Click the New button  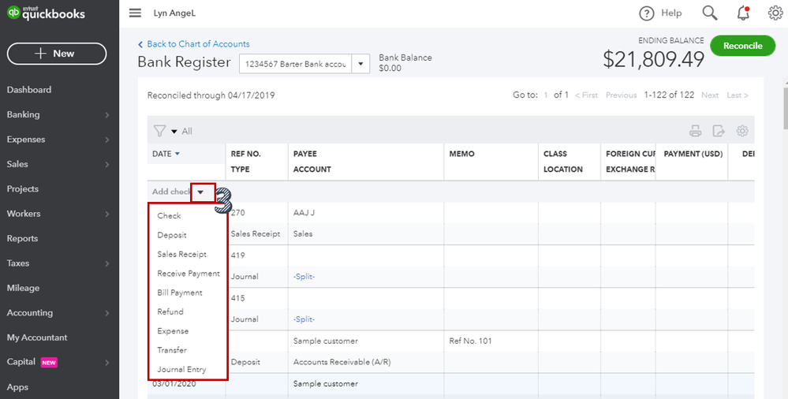pyautogui.click(x=57, y=54)
